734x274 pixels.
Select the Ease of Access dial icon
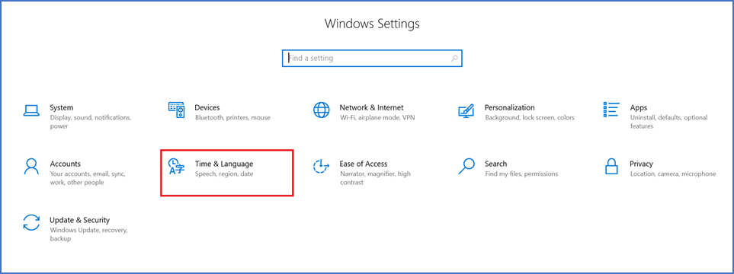321,167
